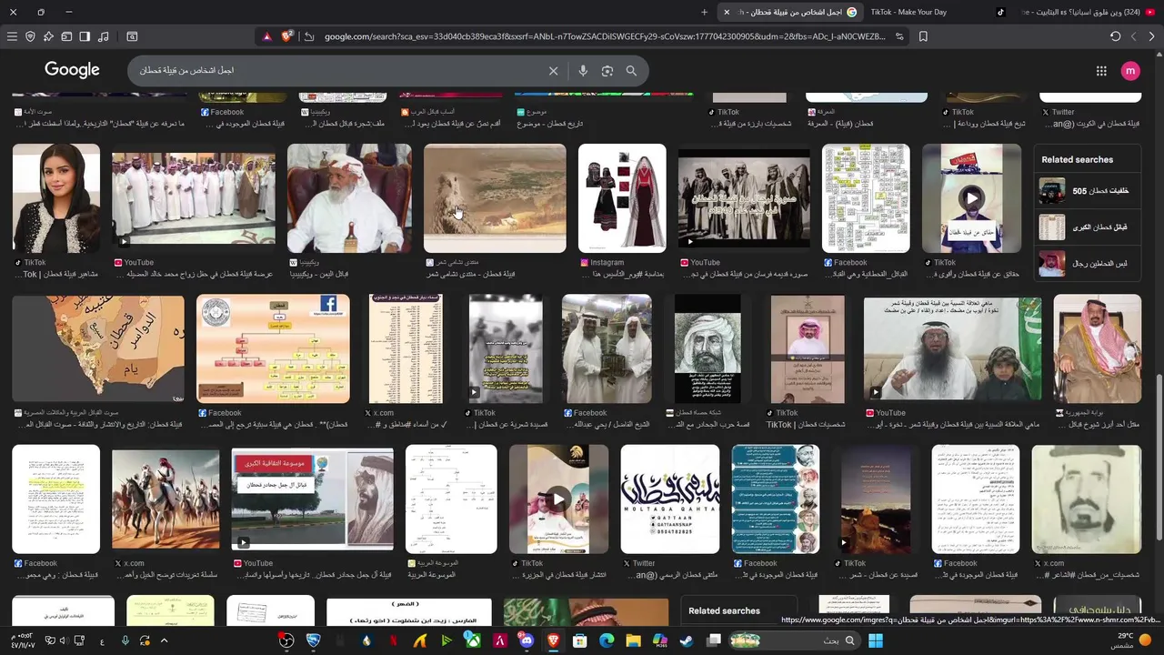The image size is (1164, 655).
Task: Open the Brave Rewards triangle icon
Action: [x=266, y=36]
